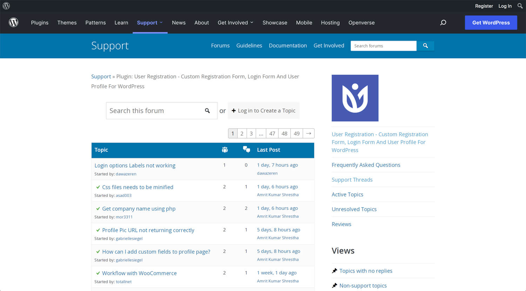This screenshot has width=526, height=291.
Task: Open Topics with no replies view
Action: (366, 271)
